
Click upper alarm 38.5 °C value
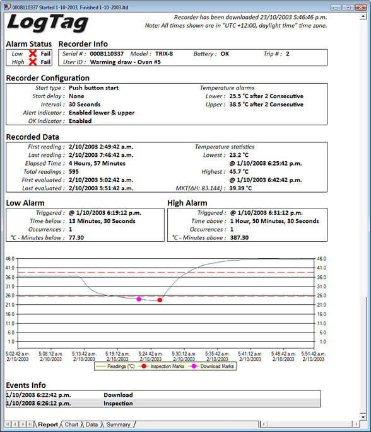266,105
